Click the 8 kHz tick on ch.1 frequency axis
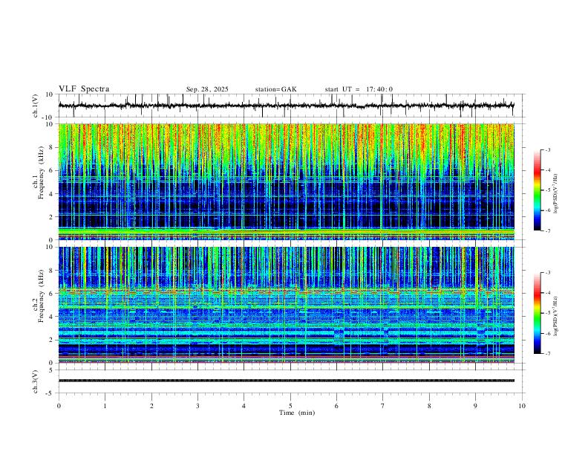 (x=51, y=147)
